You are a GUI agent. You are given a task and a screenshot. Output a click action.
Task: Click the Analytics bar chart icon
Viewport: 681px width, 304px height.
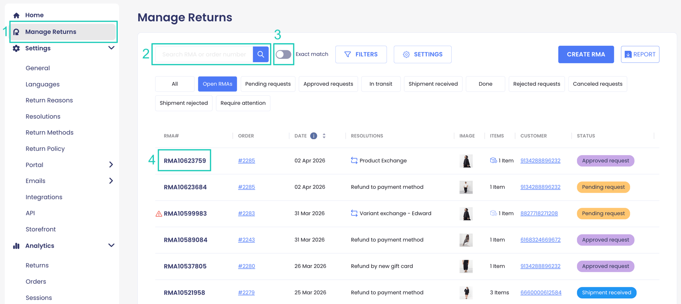(16, 246)
